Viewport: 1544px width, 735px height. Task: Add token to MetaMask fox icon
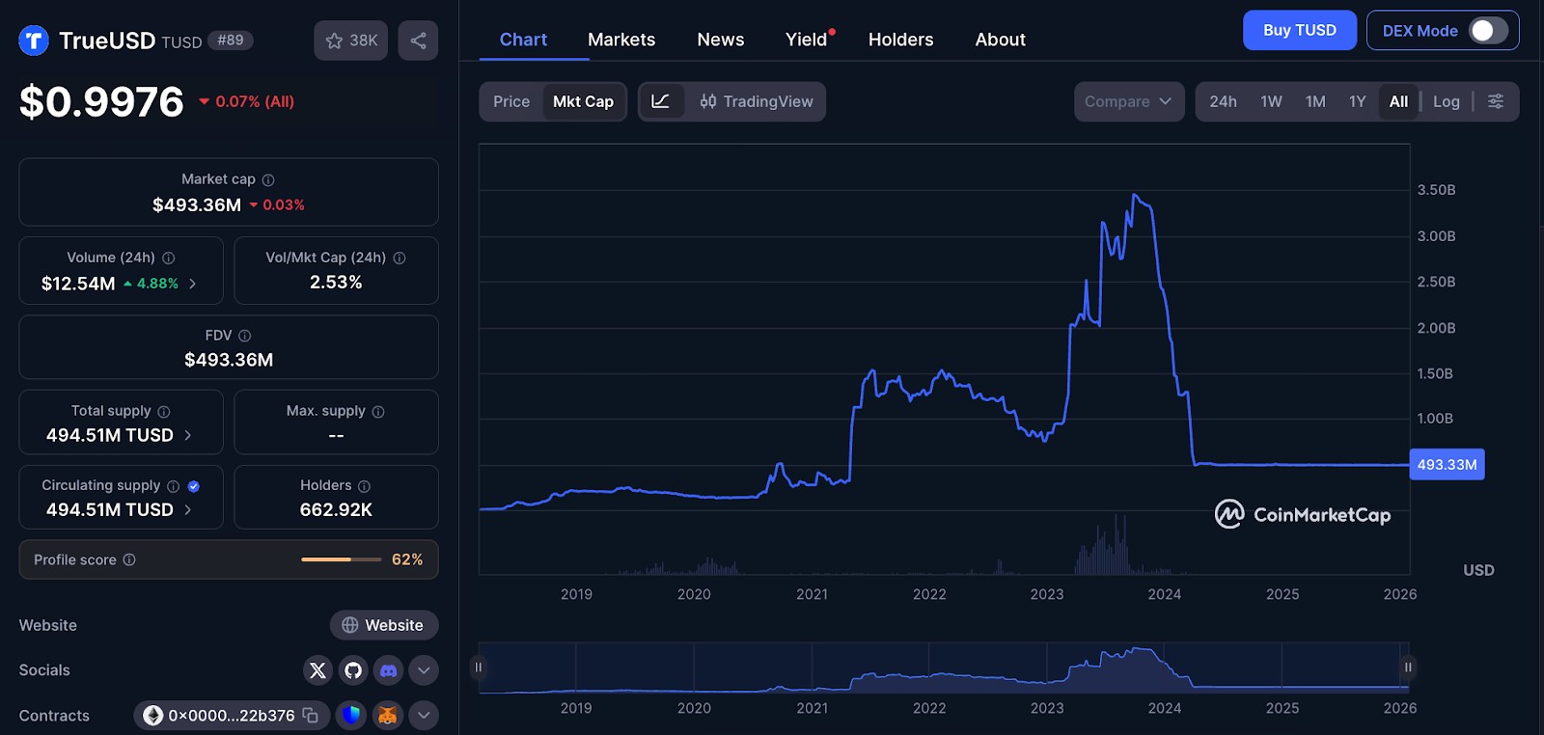click(x=388, y=715)
